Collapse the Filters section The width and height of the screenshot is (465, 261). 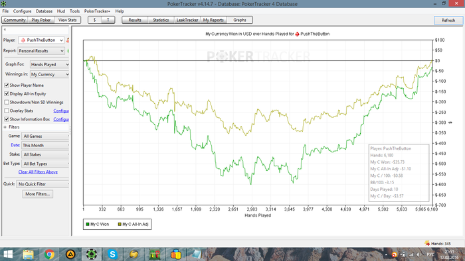click(5, 127)
